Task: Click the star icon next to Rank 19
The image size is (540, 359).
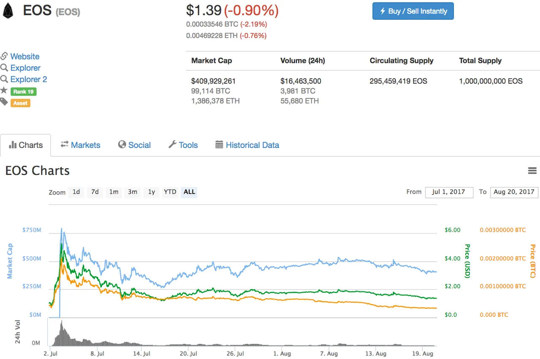Action: [x=4, y=91]
